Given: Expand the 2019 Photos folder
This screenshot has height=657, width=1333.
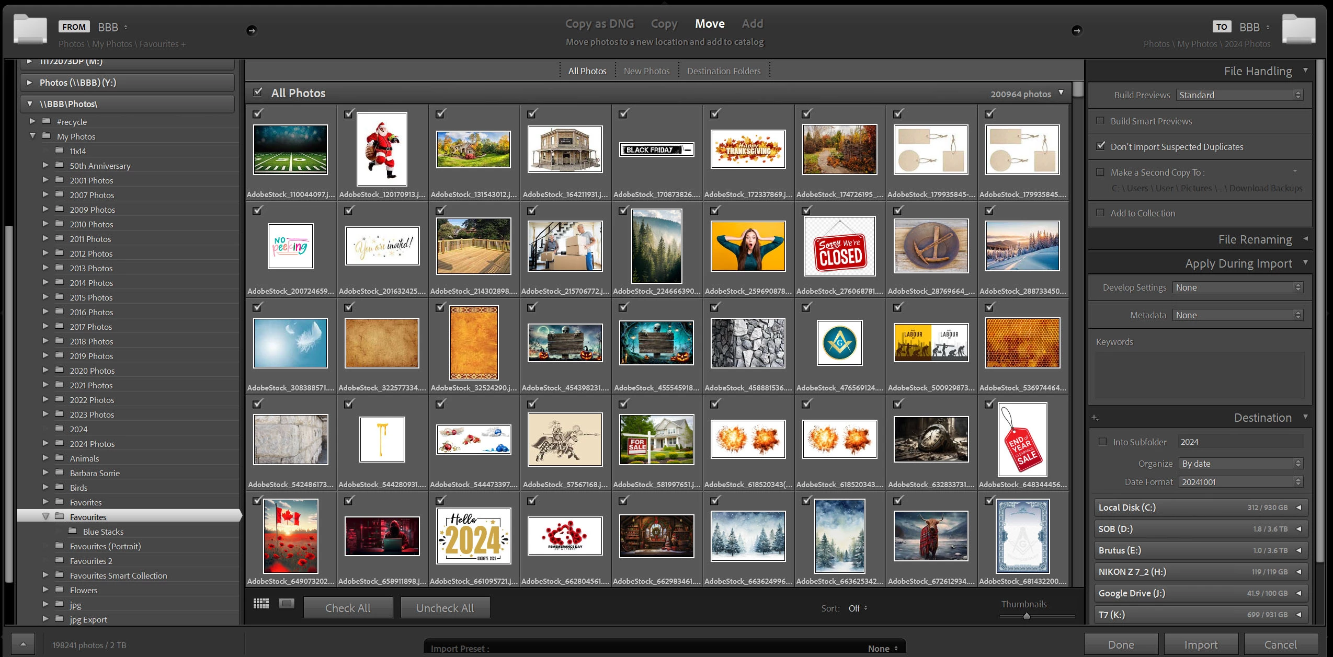Looking at the screenshot, I should pyautogui.click(x=45, y=356).
